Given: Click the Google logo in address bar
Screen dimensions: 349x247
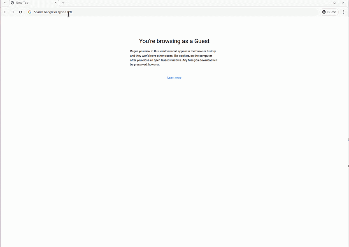Looking at the screenshot, I should (x=30, y=12).
